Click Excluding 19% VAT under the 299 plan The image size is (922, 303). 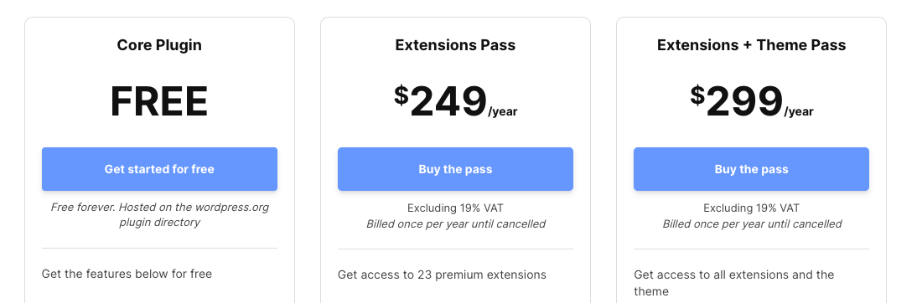pos(752,208)
